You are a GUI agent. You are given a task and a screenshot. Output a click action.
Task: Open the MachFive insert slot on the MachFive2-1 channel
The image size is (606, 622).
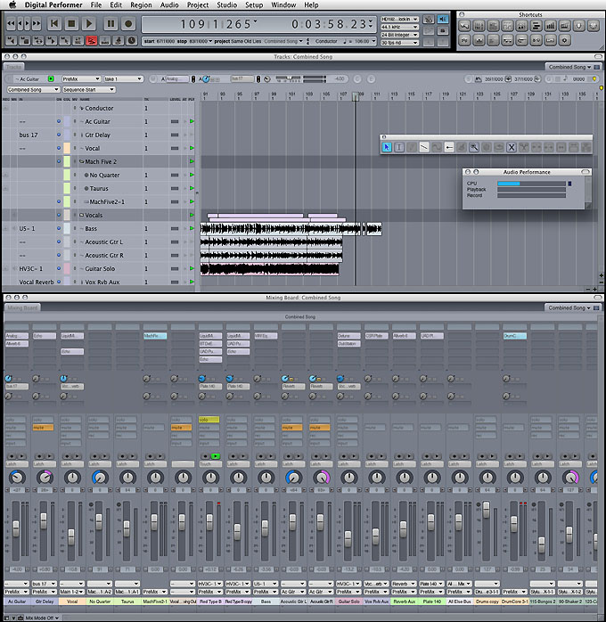click(x=155, y=336)
